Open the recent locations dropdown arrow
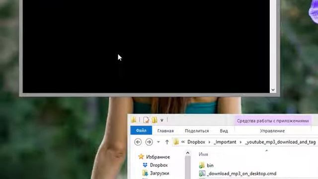Screen dimensions: 318x179 [159, 142]
